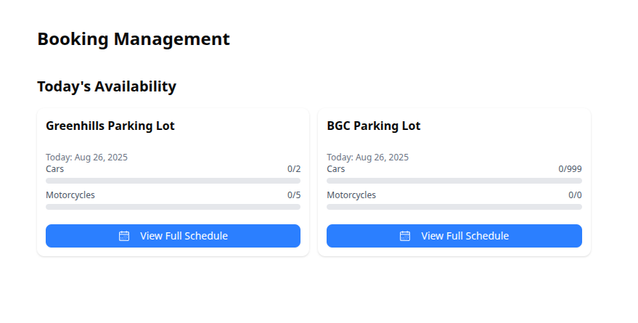Screen dimensions: 638x323
Task: Click the BGC Motorcycles availability progress bar
Action: pos(454,207)
